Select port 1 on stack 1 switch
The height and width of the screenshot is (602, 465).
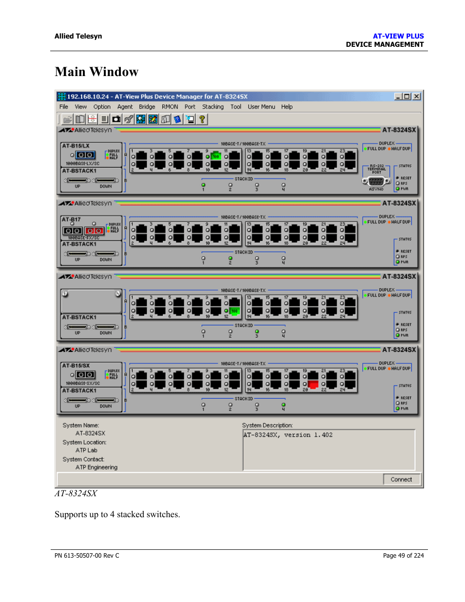point(142,157)
